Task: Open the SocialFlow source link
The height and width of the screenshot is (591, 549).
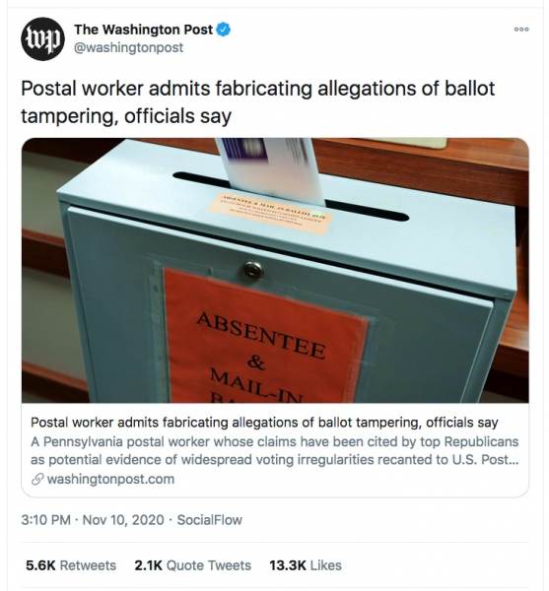Action: pyautogui.click(x=210, y=520)
